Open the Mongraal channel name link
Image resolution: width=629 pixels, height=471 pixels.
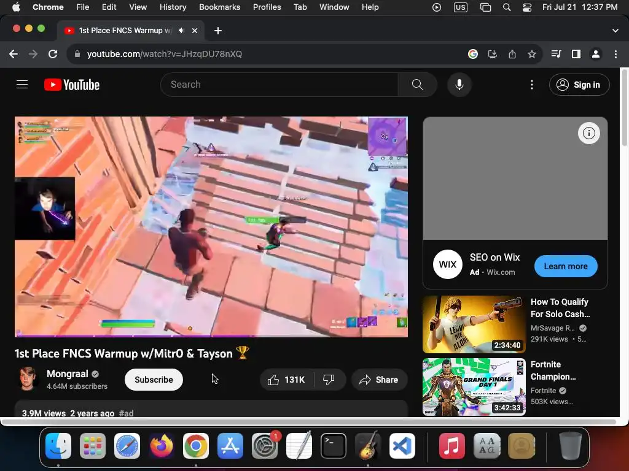(x=68, y=373)
